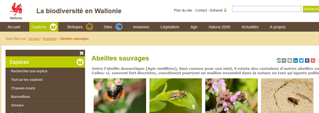Click the print page icon
Viewport: 319px width, 113px height.
[x=284, y=60]
